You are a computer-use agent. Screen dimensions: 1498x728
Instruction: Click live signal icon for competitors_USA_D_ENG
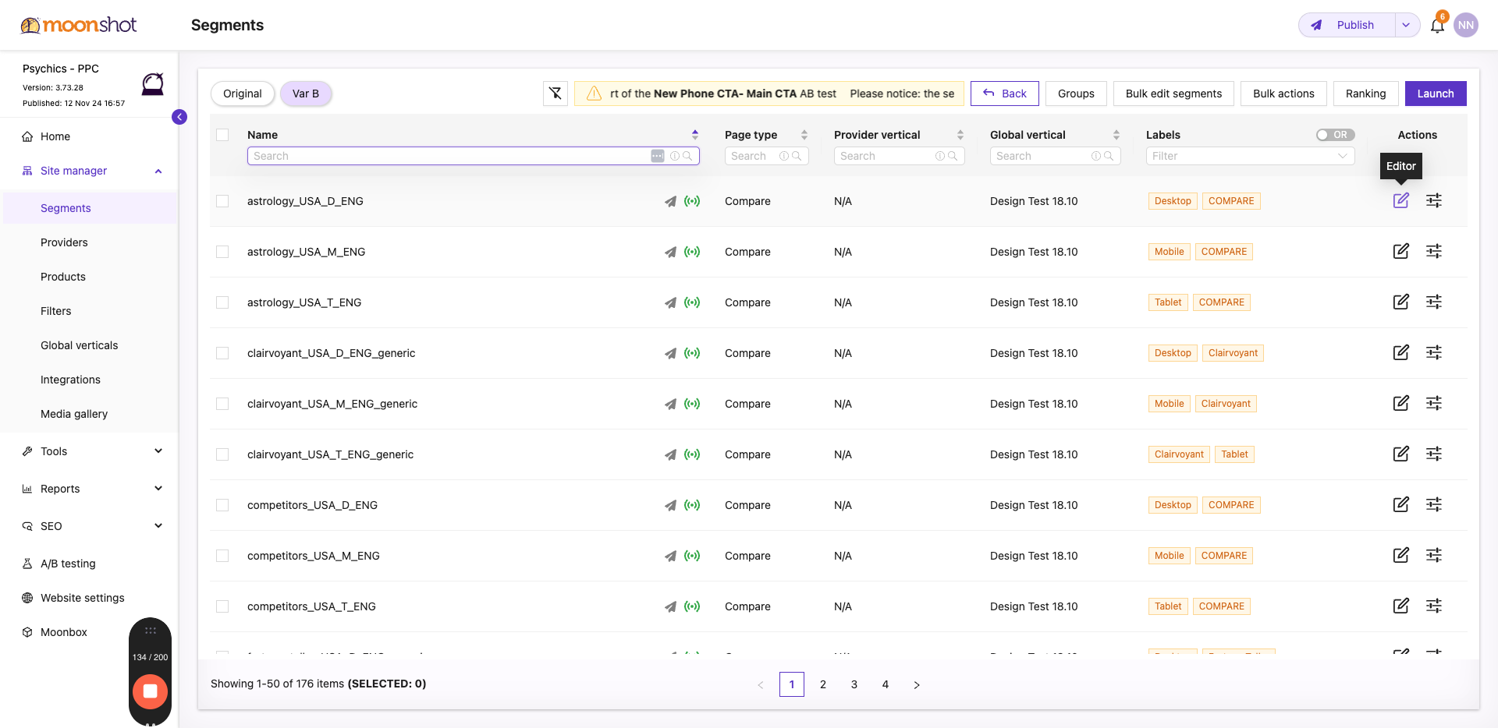692,505
